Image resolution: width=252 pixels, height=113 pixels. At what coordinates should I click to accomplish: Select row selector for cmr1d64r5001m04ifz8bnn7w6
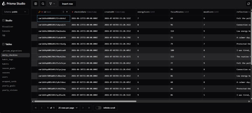[34, 76]
